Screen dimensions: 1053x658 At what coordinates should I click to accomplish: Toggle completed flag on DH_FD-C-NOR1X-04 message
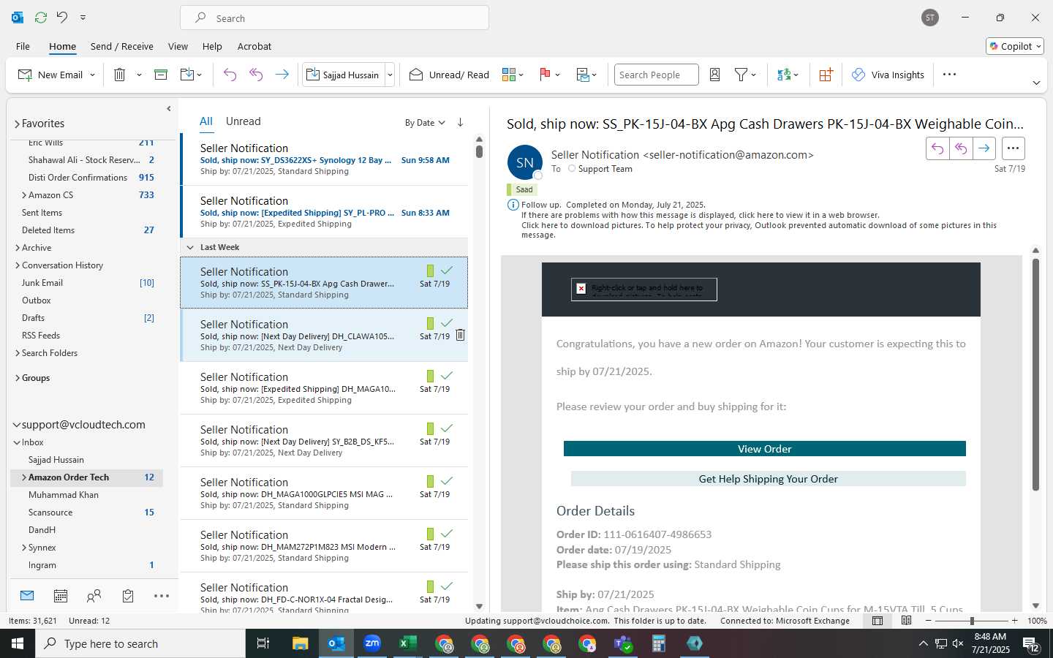pos(447,586)
